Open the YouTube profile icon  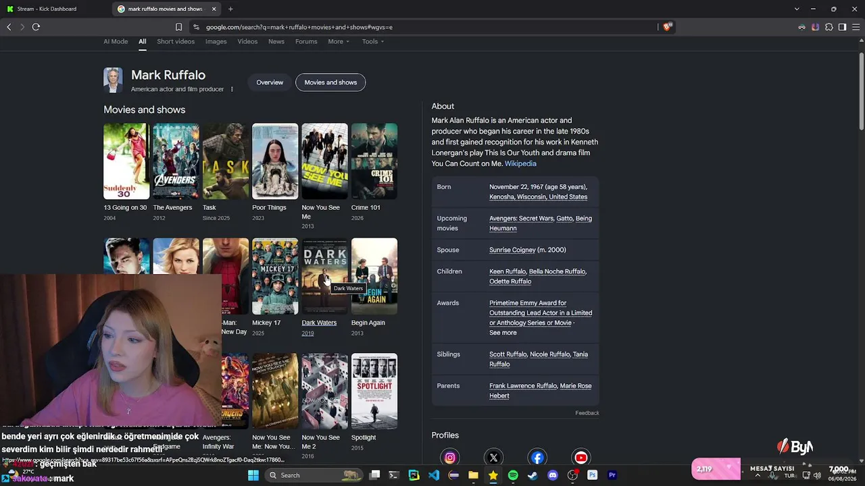(x=581, y=458)
